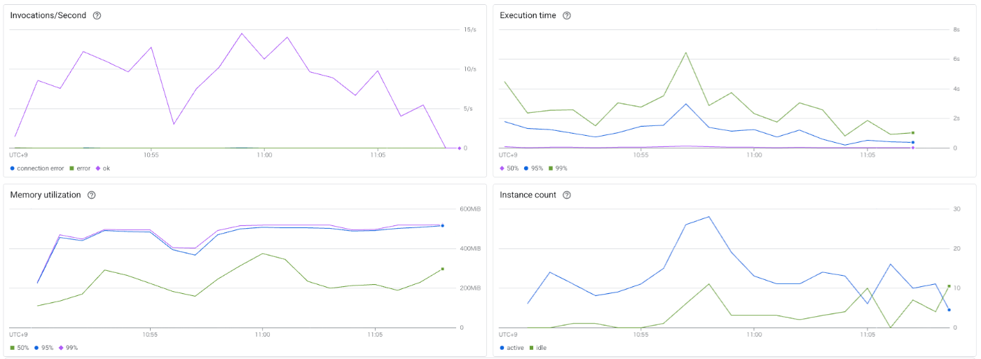Open help icon next to Execution time

[x=567, y=15]
